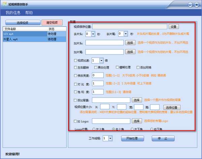Image resolution: width=202 pixels, height=159 pixels.
Task: Click the 选择位置 button
Action: tap(172, 107)
